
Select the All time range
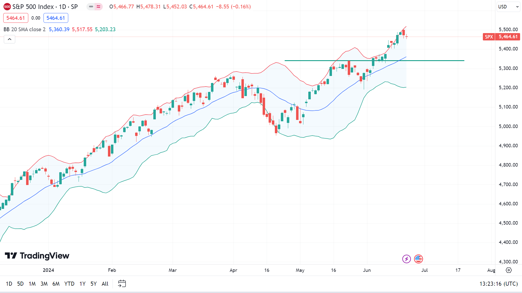(x=105, y=284)
